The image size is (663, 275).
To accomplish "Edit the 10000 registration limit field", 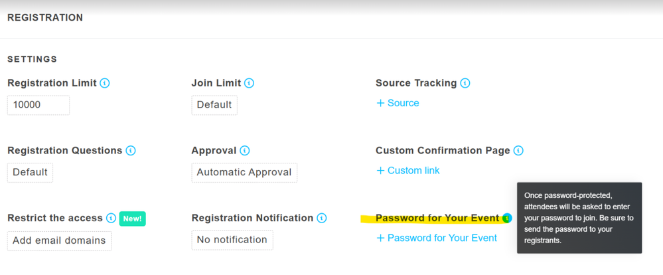I will coord(38,105).
